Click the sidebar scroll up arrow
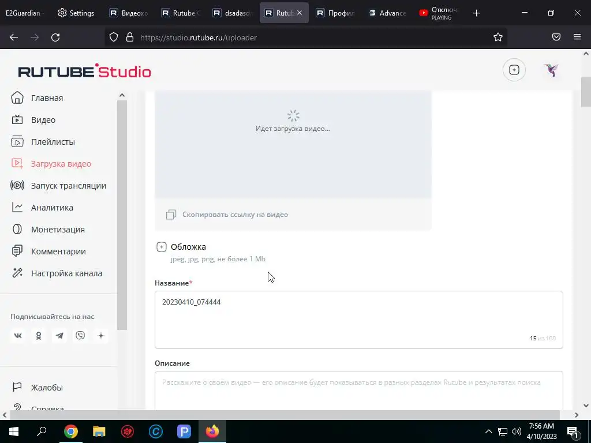The width and height of the screenshot is (591, 443). click(x=122, y=95)
